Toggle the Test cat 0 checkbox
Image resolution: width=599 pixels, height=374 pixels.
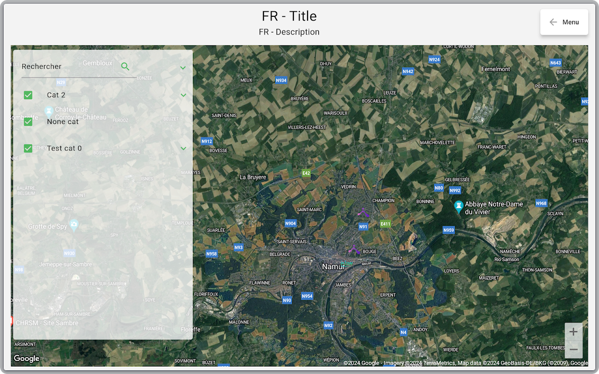point(28,148)
